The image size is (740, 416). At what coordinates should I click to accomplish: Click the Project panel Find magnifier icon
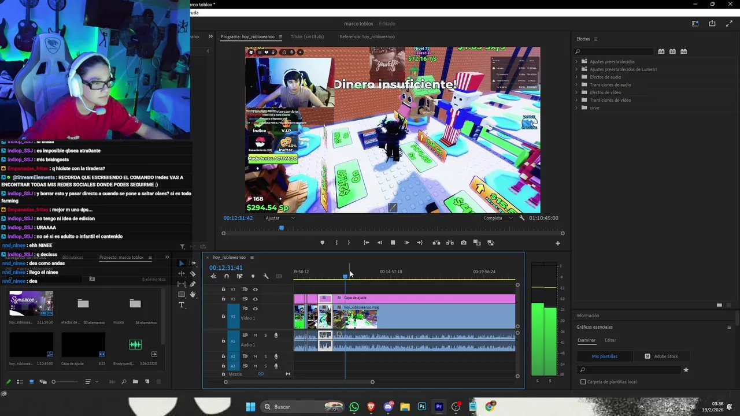point(124,381)
